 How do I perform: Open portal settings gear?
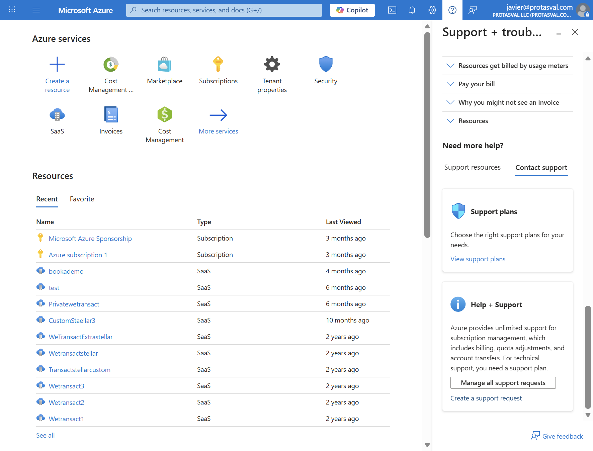[432, 10]
